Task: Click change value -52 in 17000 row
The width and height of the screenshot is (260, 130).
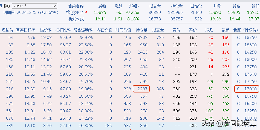Action: point(210,89)
